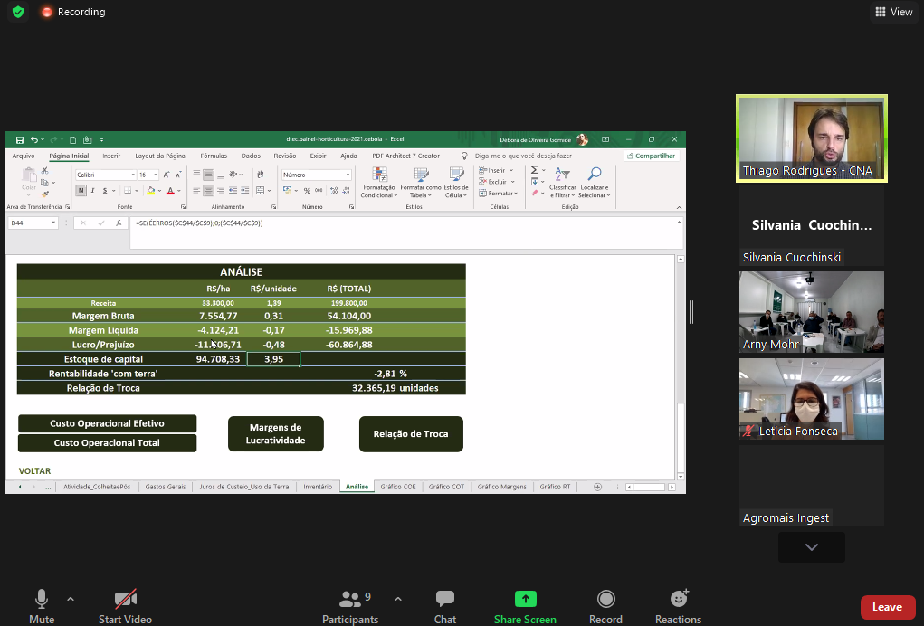Click the Share Screen button

click(x=525, y=607)
